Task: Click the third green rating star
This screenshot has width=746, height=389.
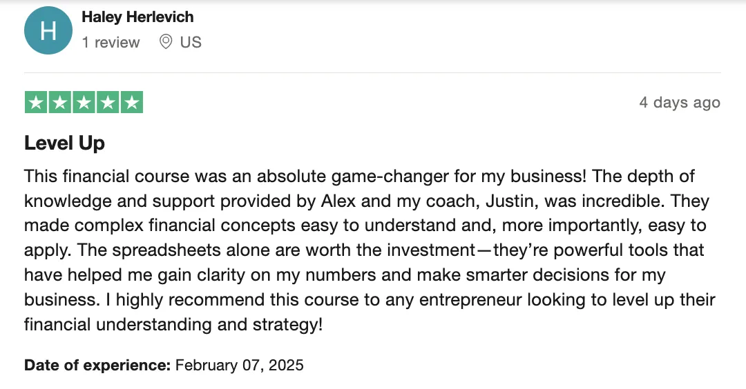Action: (x=84, y=102)
